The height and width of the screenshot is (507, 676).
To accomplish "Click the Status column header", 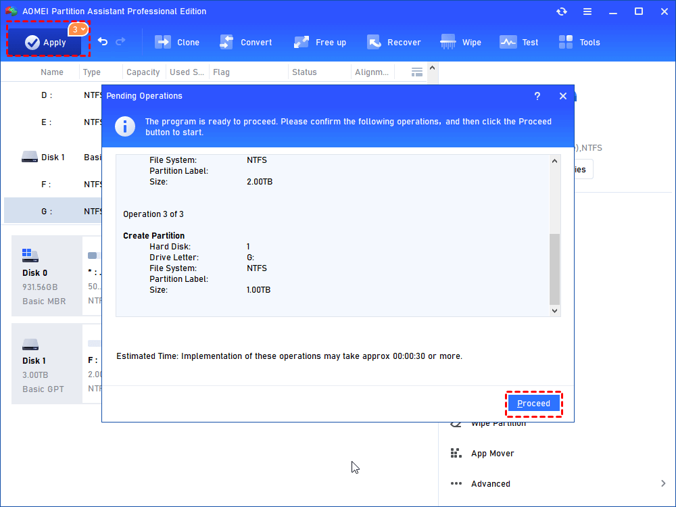I will [304, 72].
